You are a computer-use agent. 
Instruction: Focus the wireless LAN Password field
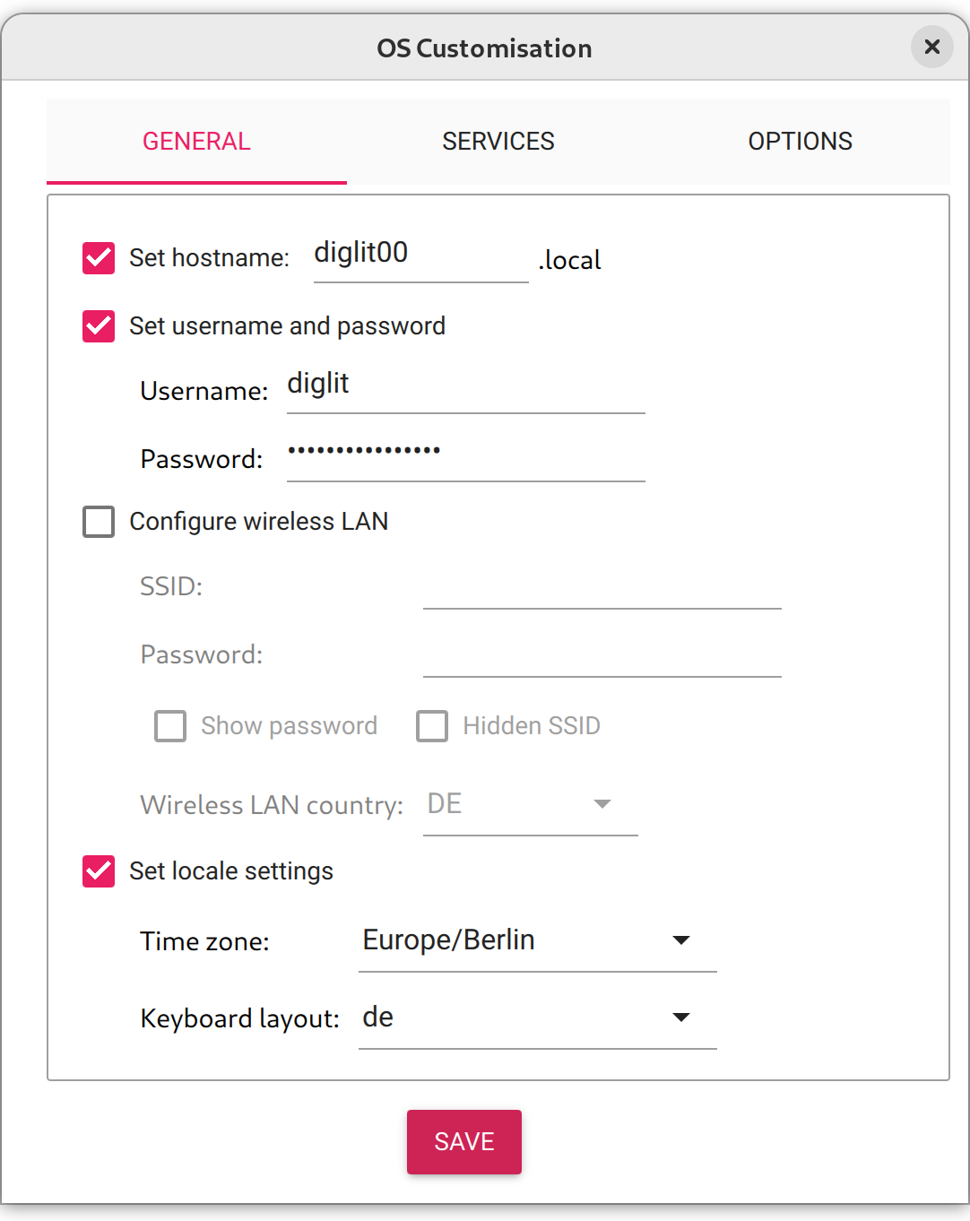[x=601, y=656]
